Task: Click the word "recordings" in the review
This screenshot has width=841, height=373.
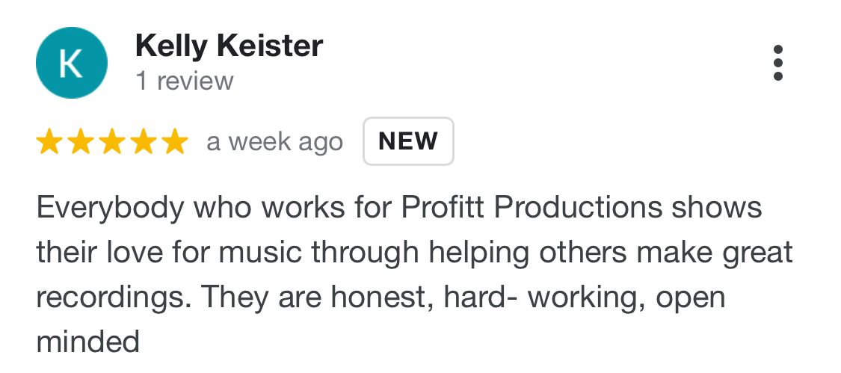Action: tap(110, 297)
